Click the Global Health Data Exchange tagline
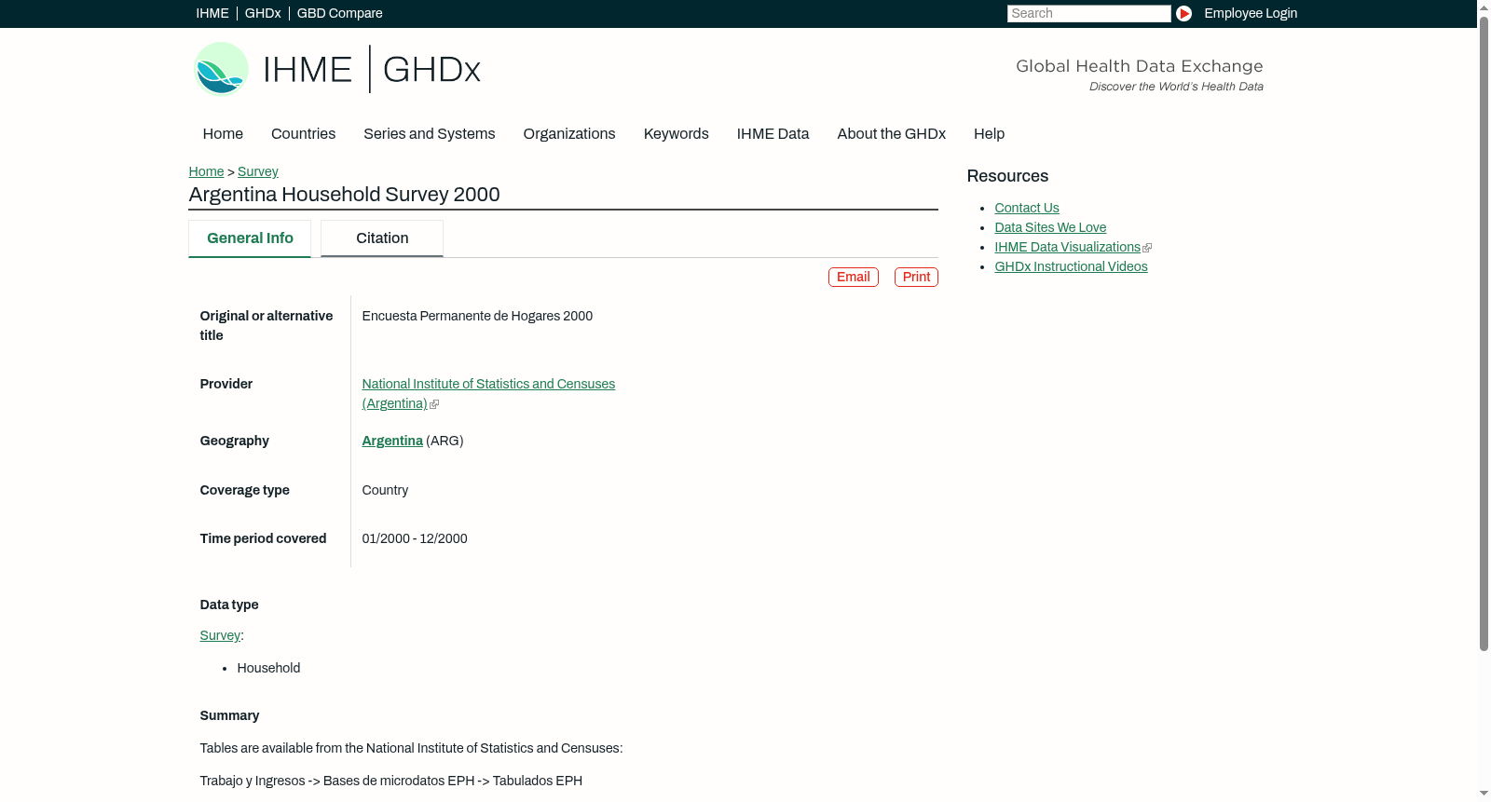The height and width of the screenshot is (802, 1491). [x=1139, y=66]
